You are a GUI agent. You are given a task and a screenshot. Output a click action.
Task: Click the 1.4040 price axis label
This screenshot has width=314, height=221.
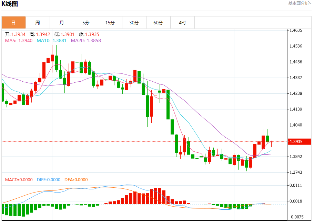coord(296,125)
